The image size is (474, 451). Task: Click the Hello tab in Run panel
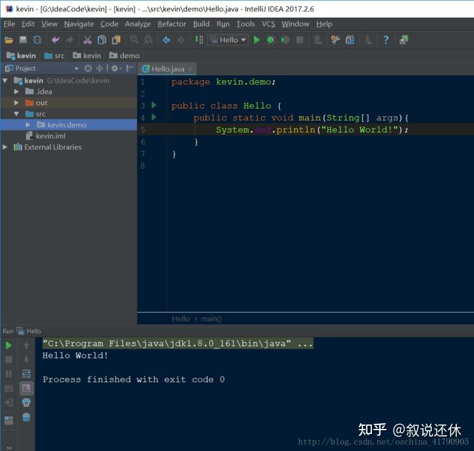(30, 331)
